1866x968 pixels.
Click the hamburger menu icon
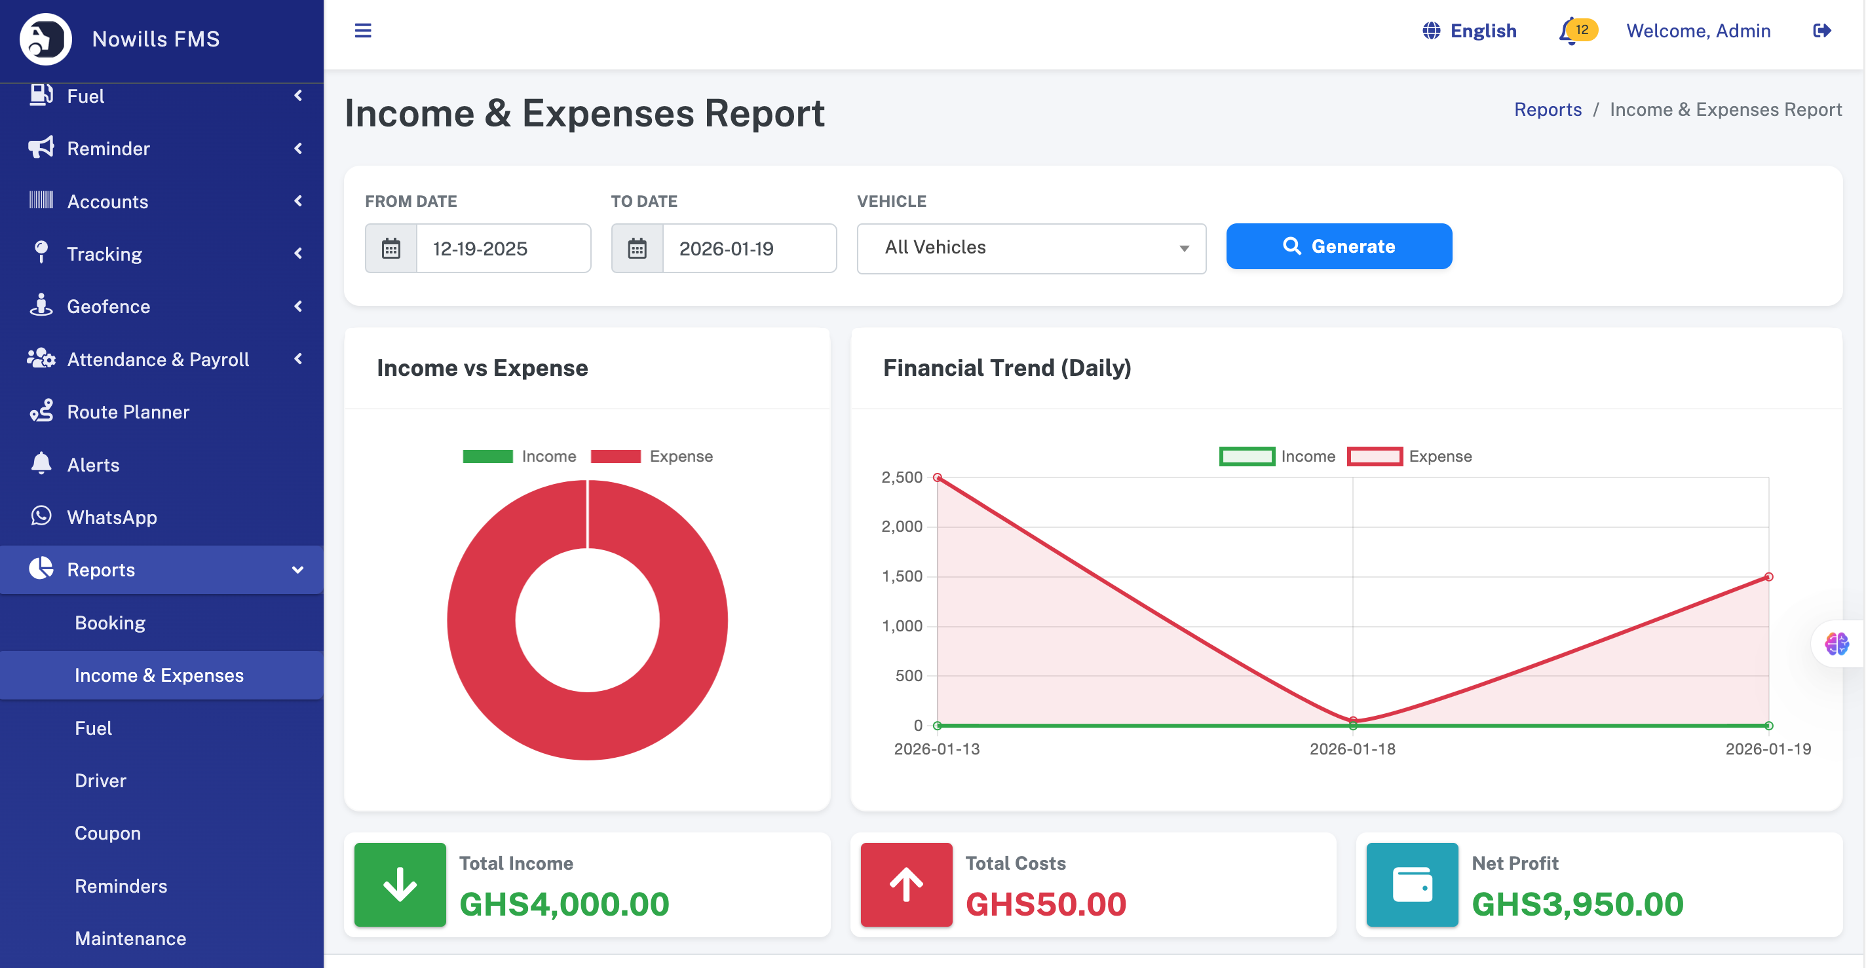(362, 30)
